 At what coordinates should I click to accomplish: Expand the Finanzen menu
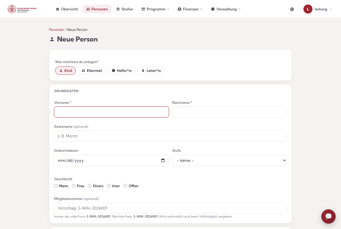pos(190,9)
